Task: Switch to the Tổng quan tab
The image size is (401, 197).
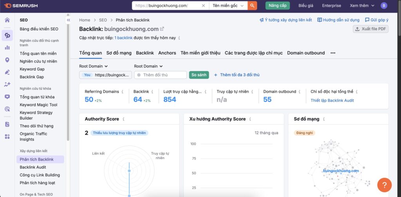Action: coord(90,53)
